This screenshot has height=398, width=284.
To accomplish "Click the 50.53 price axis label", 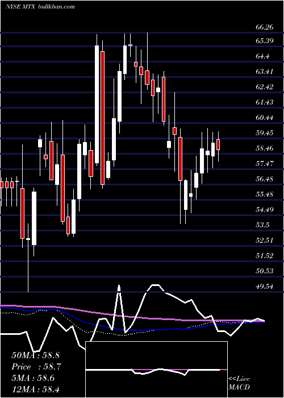I will [265, 271].
